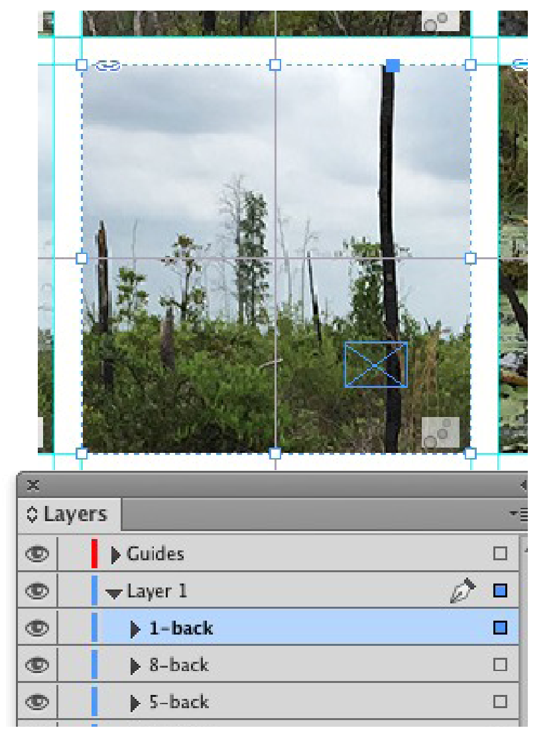
Task: Click the crossed box content grabber in the image
Action: tap(376, 364)
